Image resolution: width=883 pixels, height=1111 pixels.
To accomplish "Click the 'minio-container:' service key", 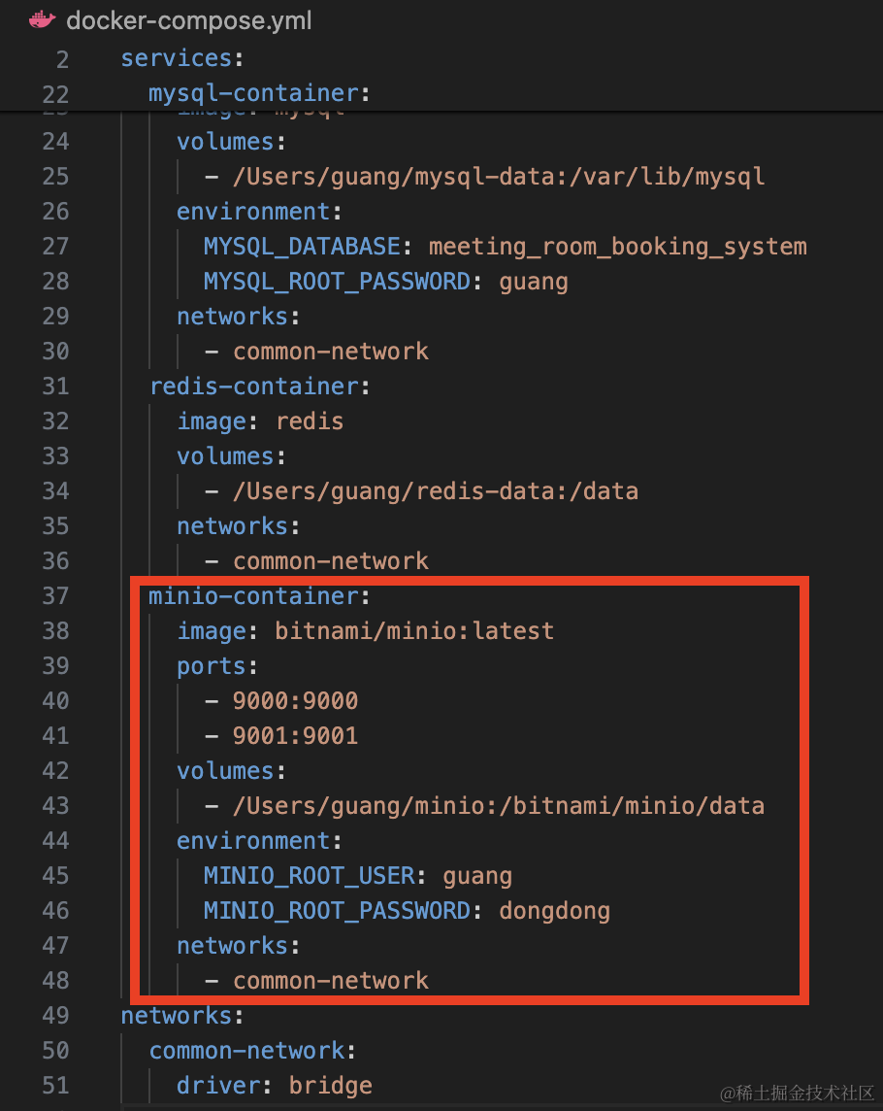I will [x=259, y=596].
